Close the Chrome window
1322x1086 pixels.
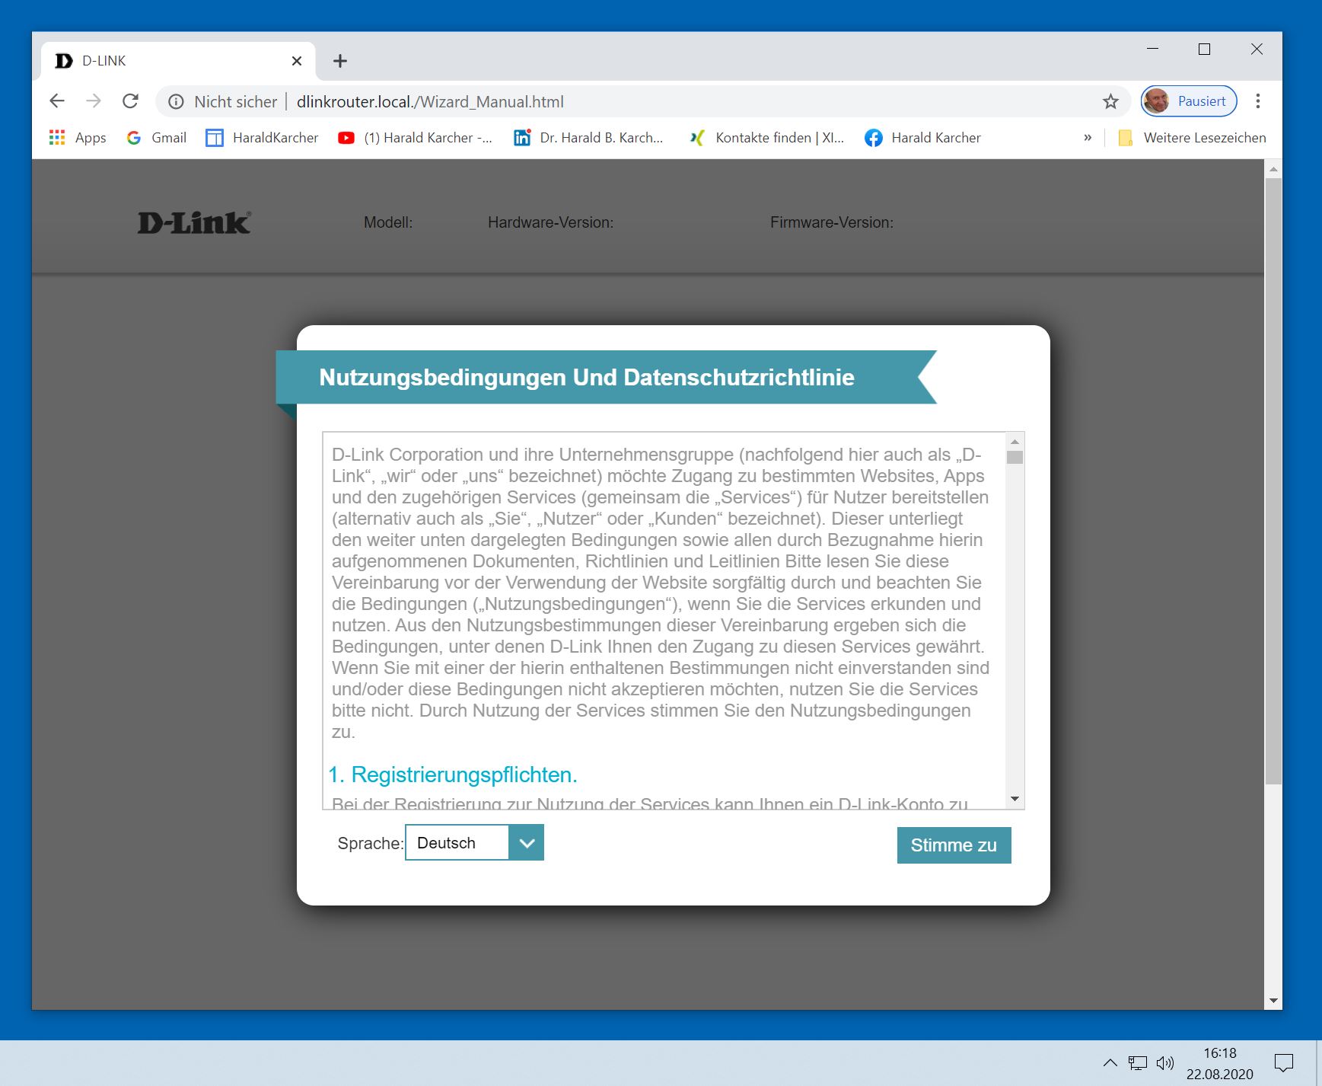click(1257, 50)
